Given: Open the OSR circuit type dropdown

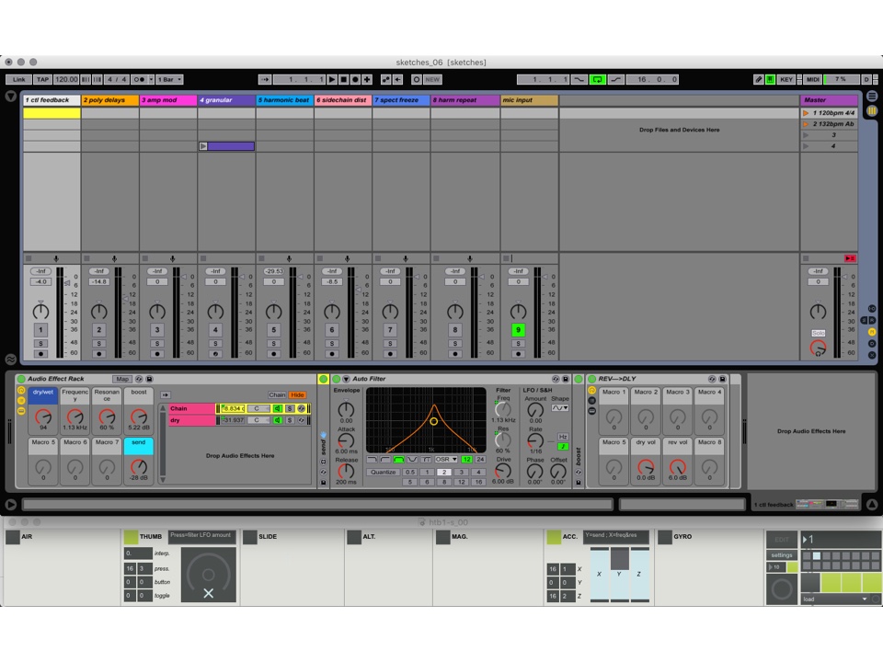Looking at the screenshot, I should [446, 460].
